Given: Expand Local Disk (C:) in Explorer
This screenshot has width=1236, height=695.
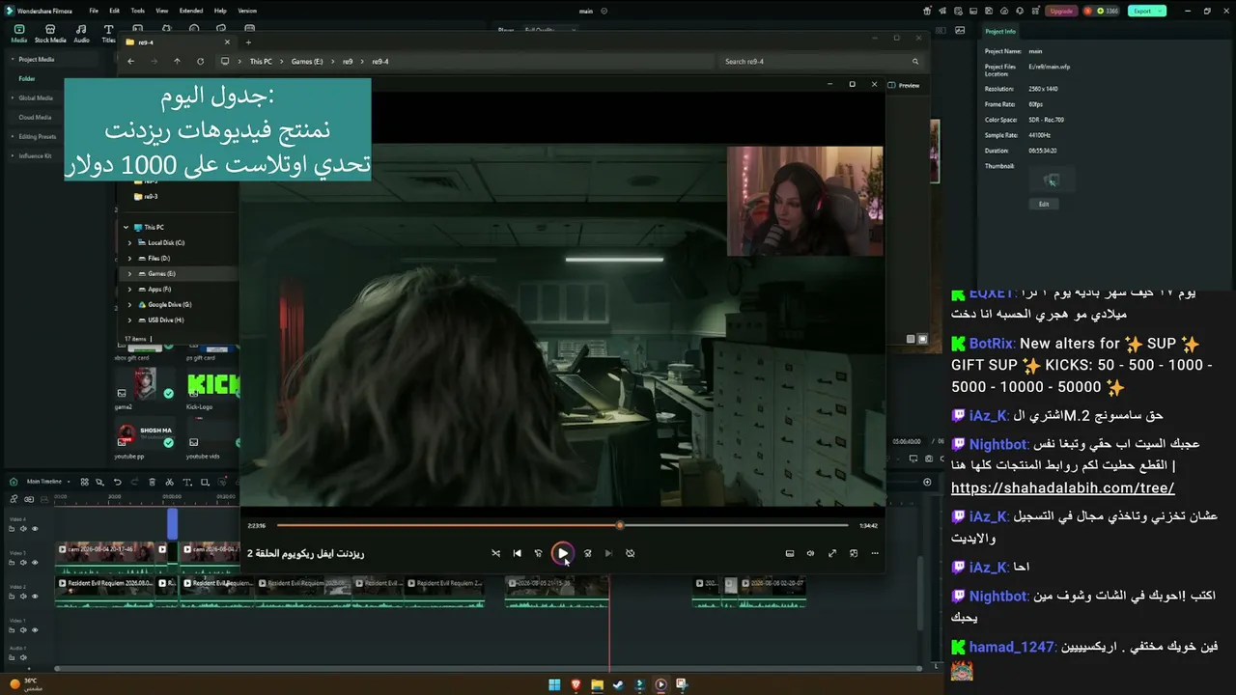Looking at the screenshot, I should click(x=129, y=242).
